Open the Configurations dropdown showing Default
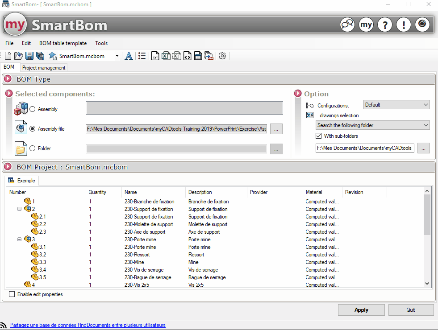Image resolution: width=438 pixels, height=330 pixels. pyautogui.click(x=396, y=104)
